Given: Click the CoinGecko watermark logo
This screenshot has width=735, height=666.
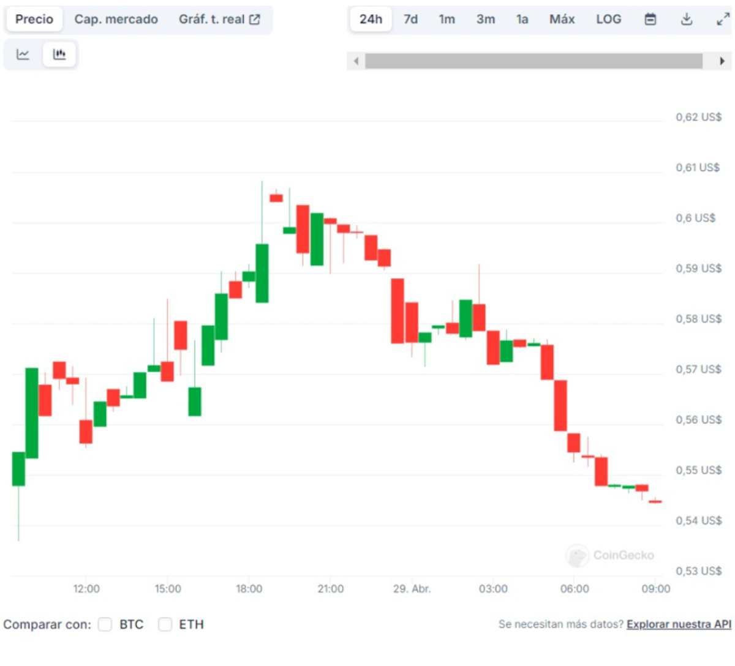Looking at the screenshot, I should click(576, 556).
